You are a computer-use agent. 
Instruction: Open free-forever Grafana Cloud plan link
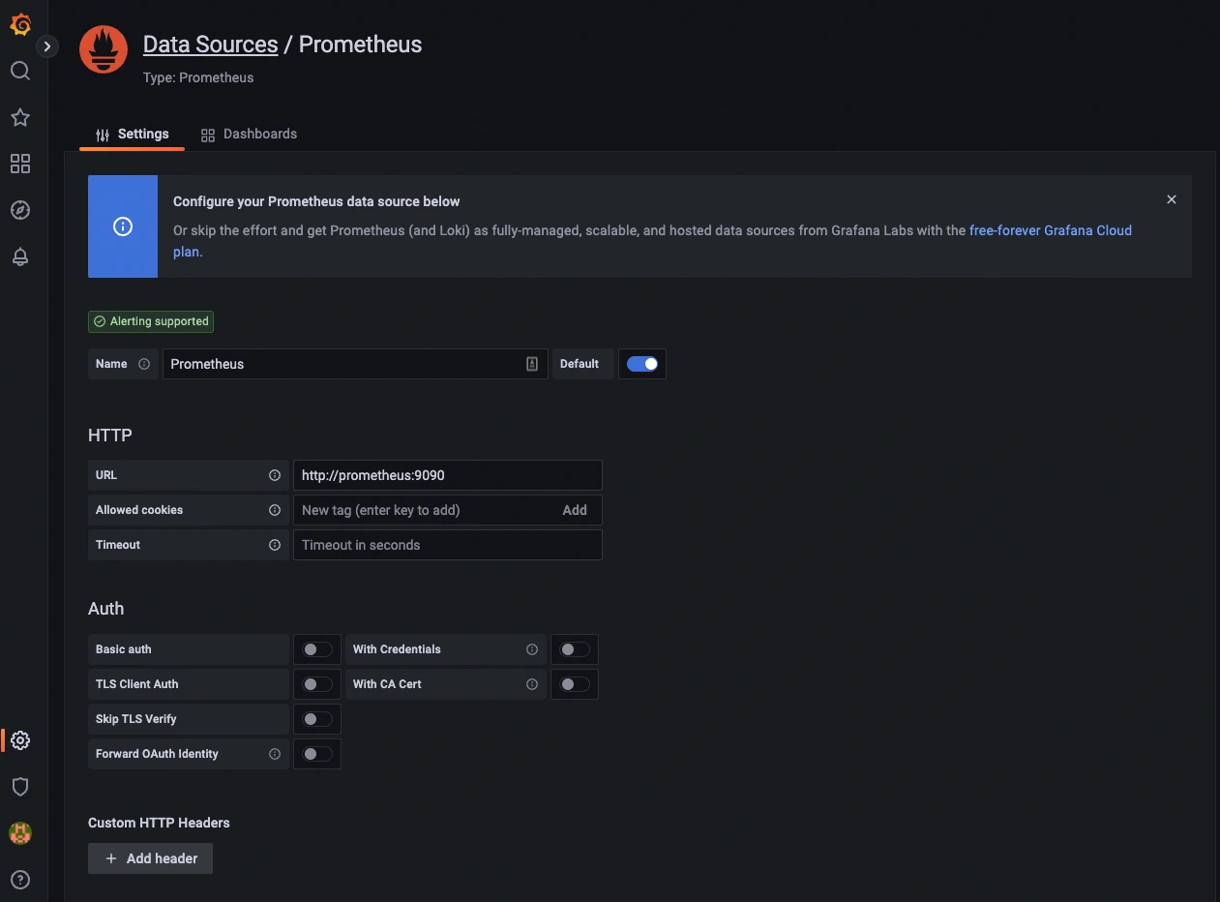point(1051,230)
